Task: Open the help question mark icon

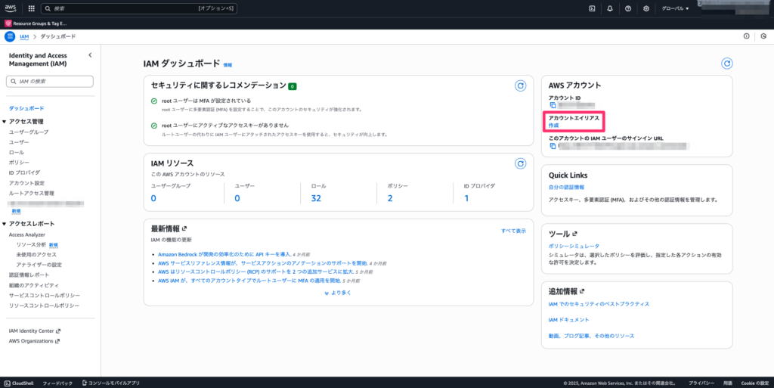Action: [x=628, y=8]
